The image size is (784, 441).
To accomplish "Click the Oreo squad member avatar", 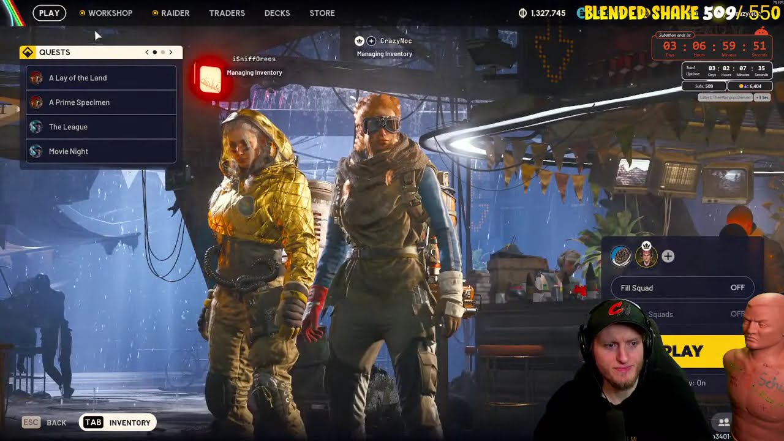I will tap(621, 256).
